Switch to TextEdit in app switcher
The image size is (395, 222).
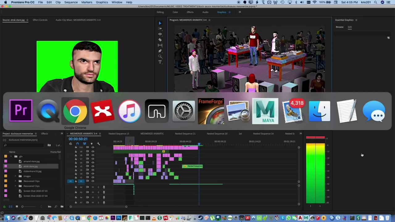347,111
